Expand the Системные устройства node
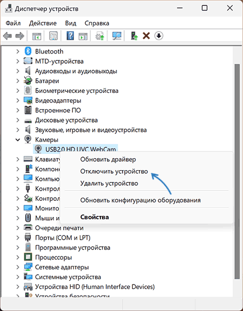Screen dimensions: 243x311 (x=18, y=277)
